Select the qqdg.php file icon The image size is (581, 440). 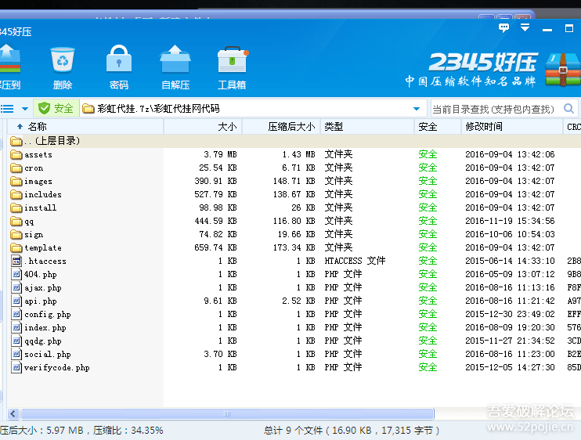click(x=16, y=341)
